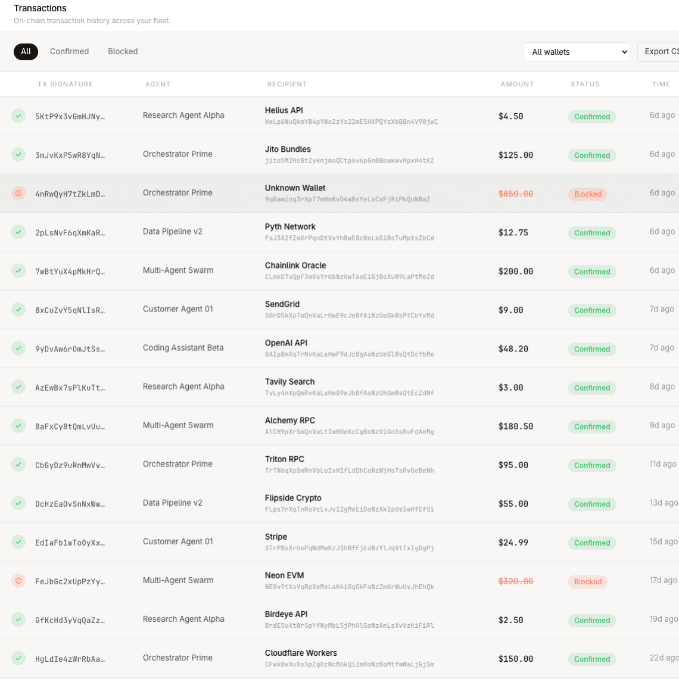Click the AGENT column header
This screenshot has width=679, height=679.
click(x=158, y=84)
